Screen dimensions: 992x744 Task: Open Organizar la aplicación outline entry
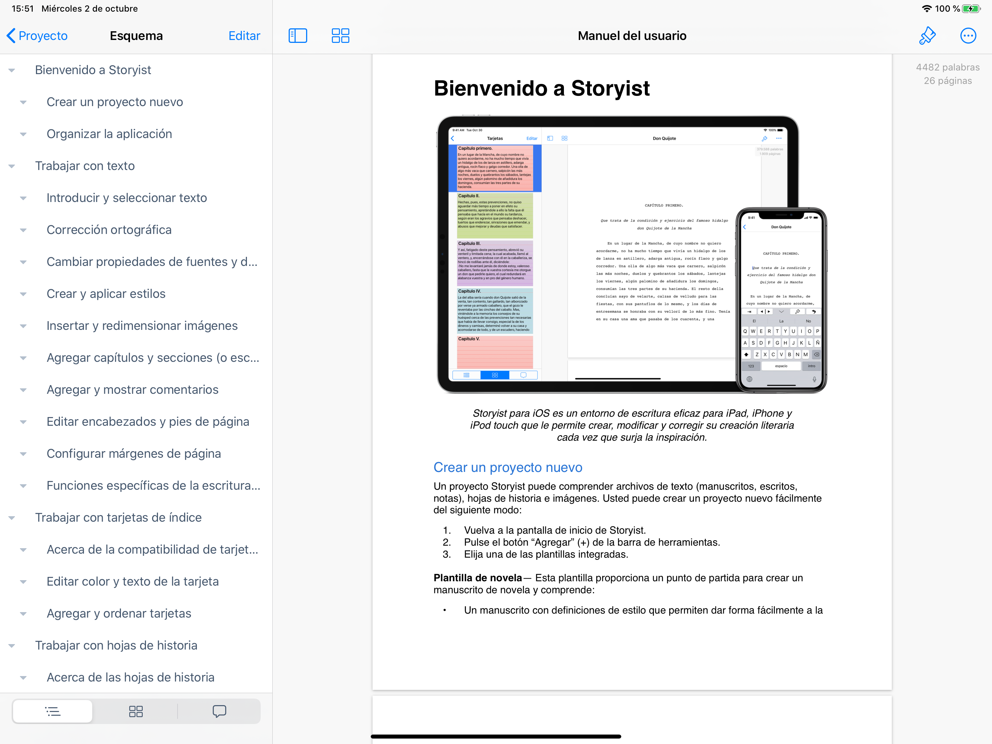click(109, 134)
